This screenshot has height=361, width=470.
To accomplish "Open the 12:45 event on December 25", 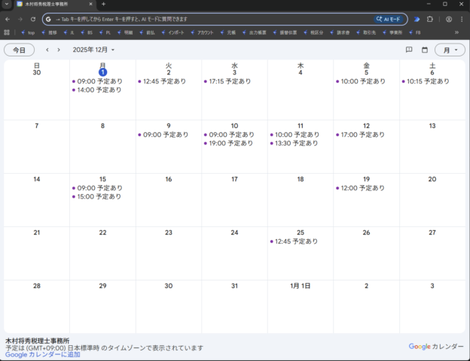I will (298, 241).
